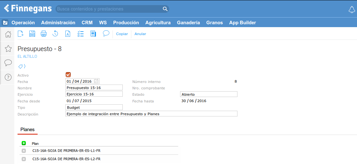Click the search magnifier icon
Image resolution: width=357 pixels, height=164 pixels.
click(165, 9)
